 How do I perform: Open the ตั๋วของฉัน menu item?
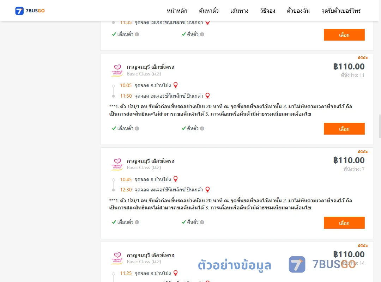point(298,11)
